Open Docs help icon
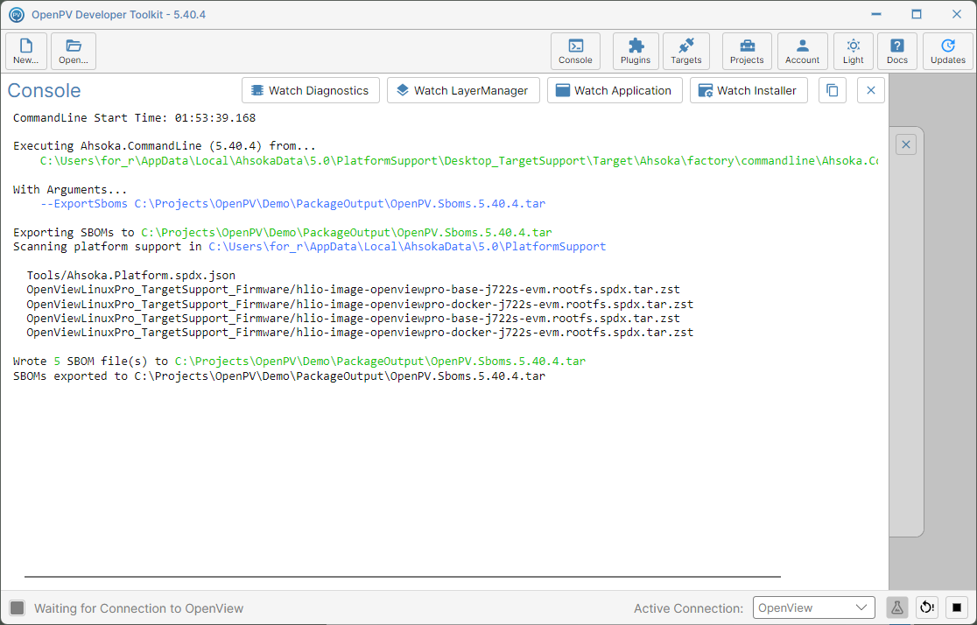Screen dimensions: 977x625 pos(897,51)
